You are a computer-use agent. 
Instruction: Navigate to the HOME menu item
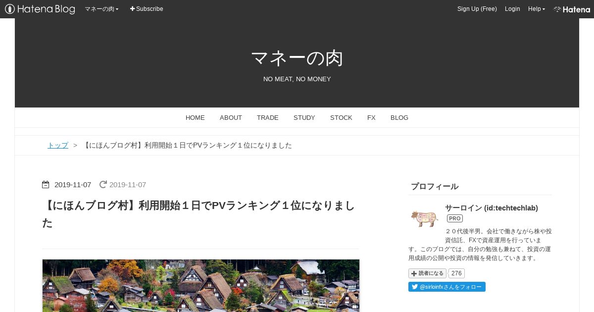pyautogui.click(x=195, y=117)
